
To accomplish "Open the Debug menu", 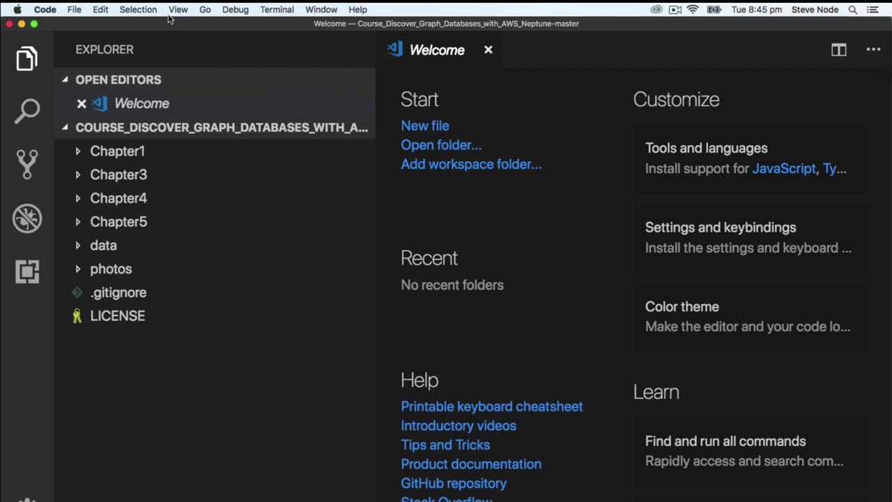I will 236,10.
